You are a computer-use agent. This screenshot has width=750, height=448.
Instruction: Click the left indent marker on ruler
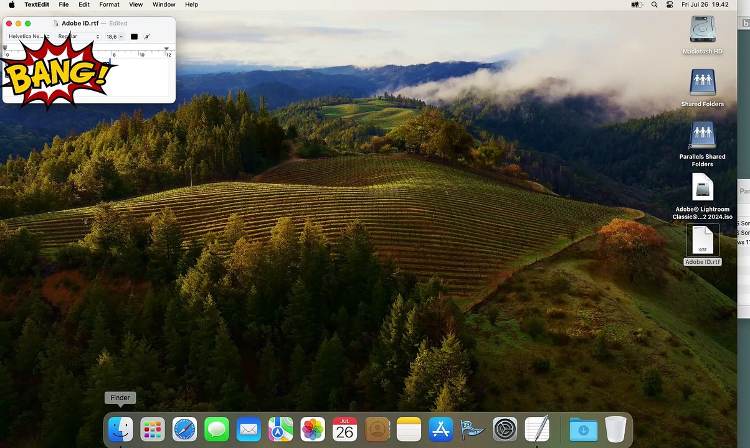[x=5, y=49]
